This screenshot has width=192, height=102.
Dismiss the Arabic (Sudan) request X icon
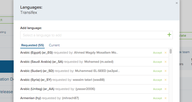click(165, 71)
